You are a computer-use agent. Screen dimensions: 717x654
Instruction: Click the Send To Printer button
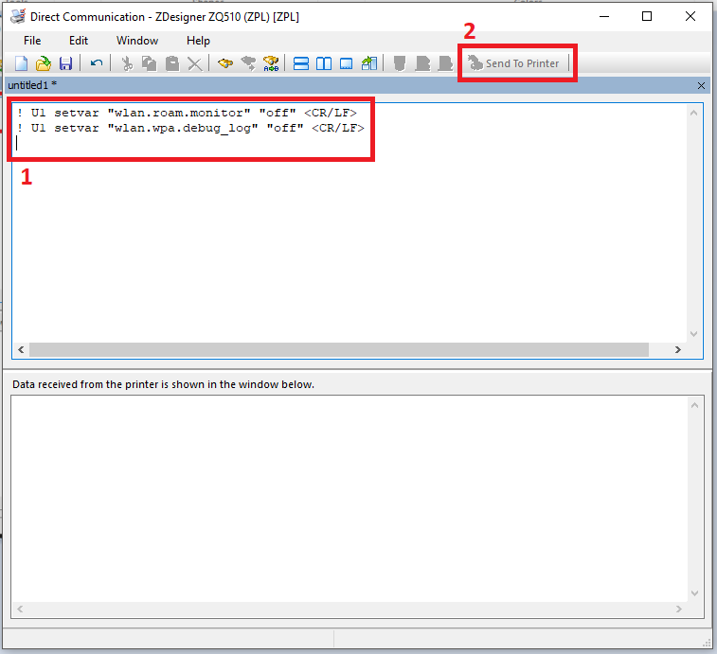(514, 63)
